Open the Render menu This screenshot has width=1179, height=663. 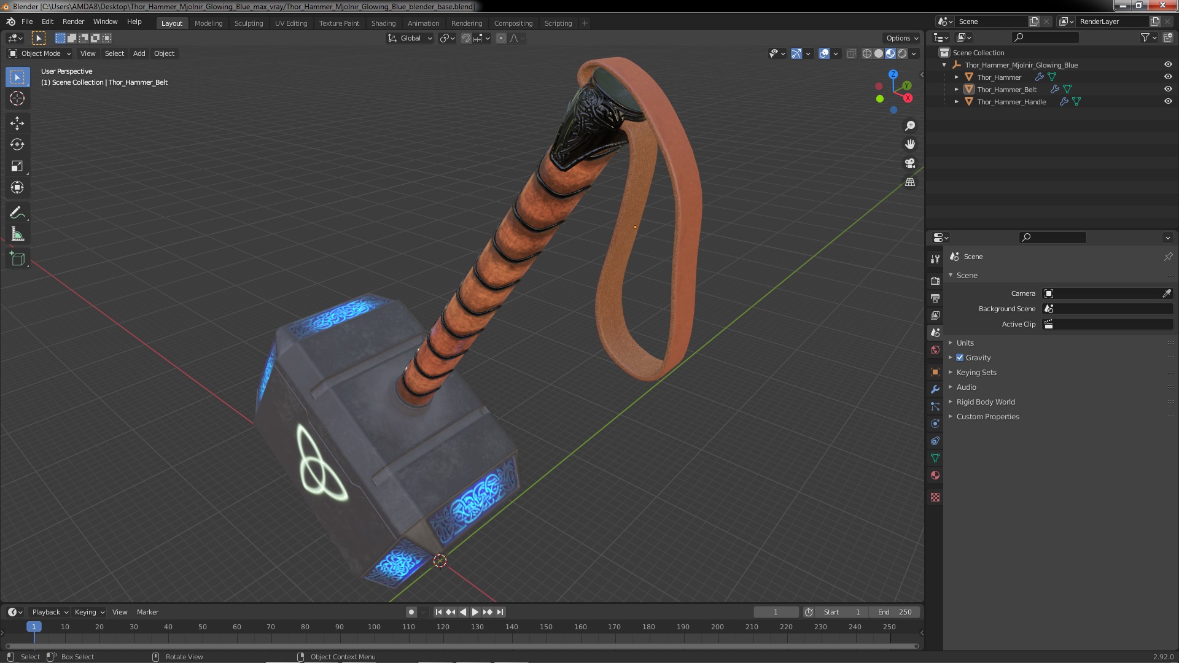click(x=73, y=21)
